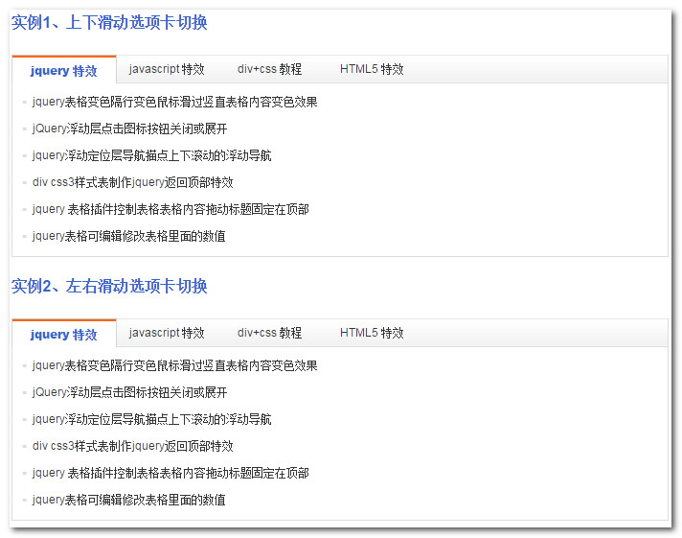682x538 pixels.
Task: Open jquery 表格插件控制表格 link in 实例2
Action: click(170, 473)
